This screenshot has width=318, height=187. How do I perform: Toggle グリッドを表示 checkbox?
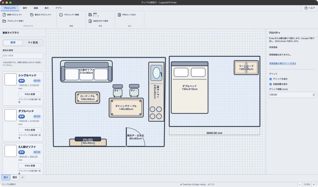pos(270,79)
